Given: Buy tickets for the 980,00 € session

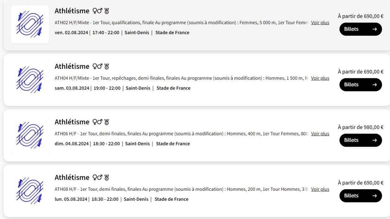Looking at the screenshot, I should [361, 140].
